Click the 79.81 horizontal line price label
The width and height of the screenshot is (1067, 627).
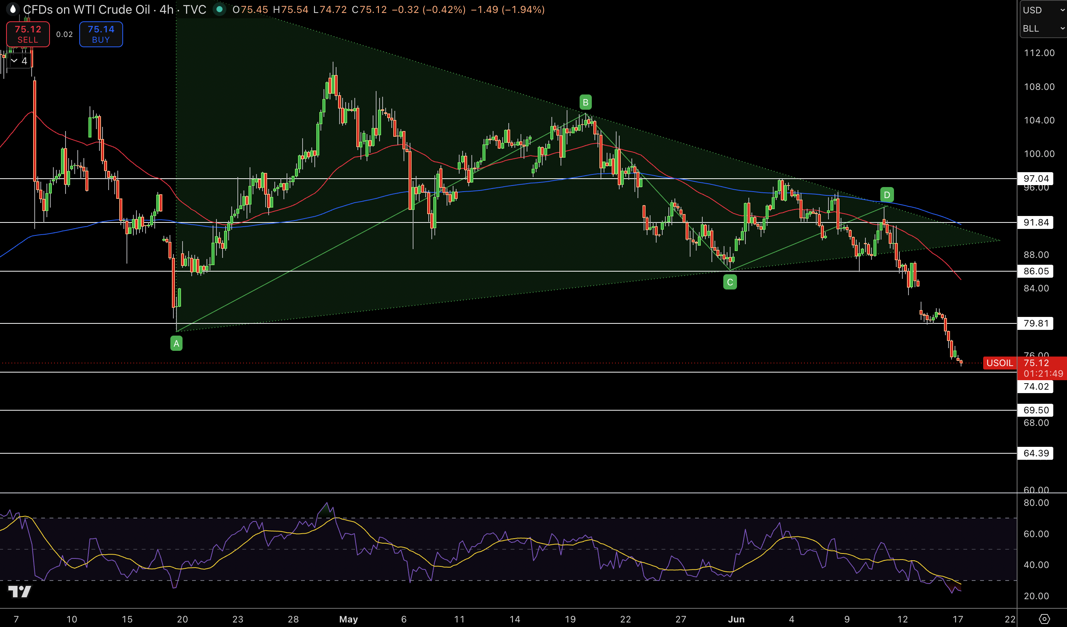(1035, 323)
